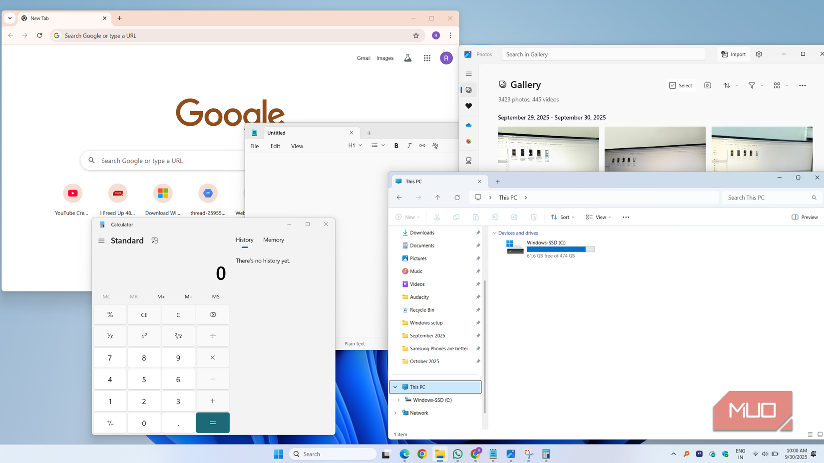Toggle the Preview pane in File Explorer
This screenshot has width=824, height=463.
[805, 217]
